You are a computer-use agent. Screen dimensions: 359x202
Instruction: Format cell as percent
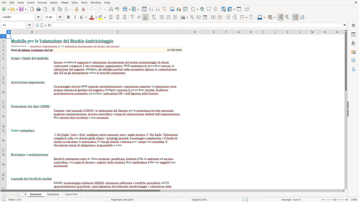click(192, 17)
